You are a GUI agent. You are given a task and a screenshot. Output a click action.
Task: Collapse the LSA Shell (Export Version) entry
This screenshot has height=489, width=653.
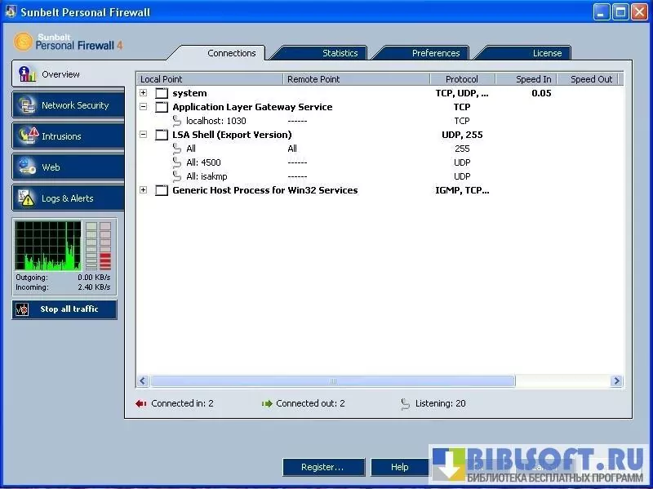[144, 135]
